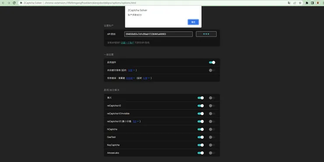Open the retry delay dropdown in error row

[147, 78]
